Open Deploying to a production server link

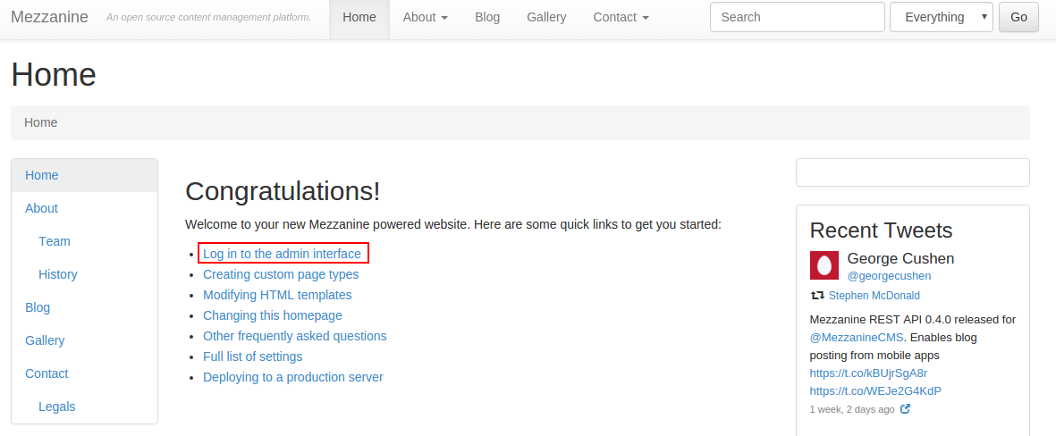click(x=293, y=377)
